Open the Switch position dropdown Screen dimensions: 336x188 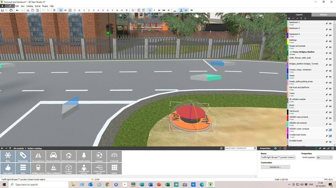(x=324, y=158)
